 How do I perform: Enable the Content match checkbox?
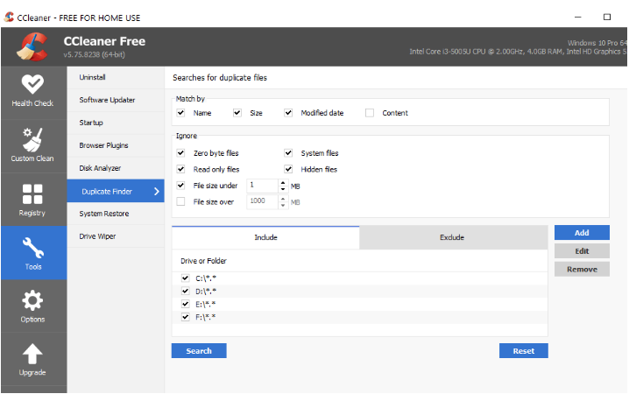pos(370,113)
